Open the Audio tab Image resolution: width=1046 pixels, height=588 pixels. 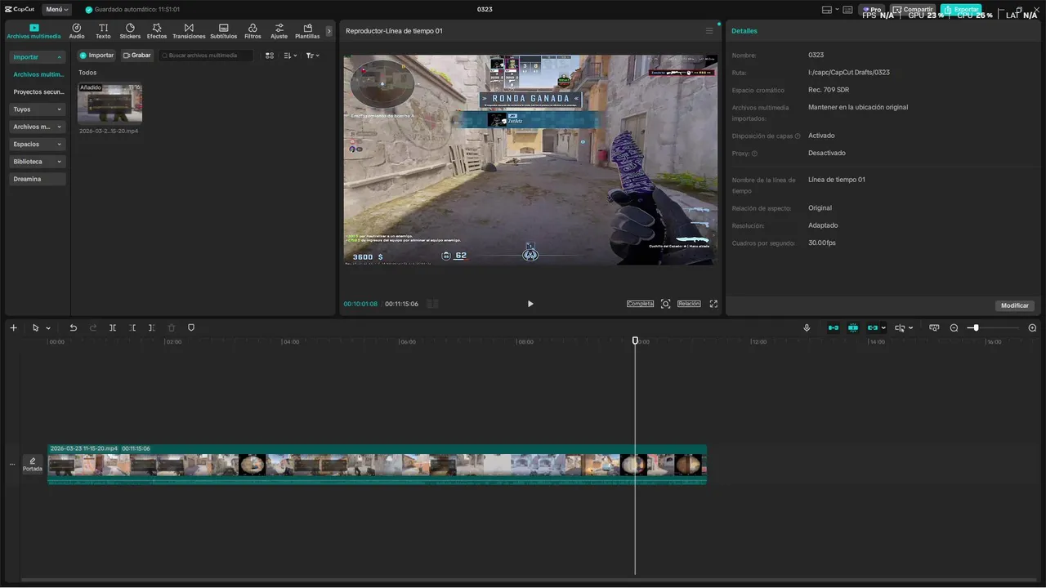[76, 31]
